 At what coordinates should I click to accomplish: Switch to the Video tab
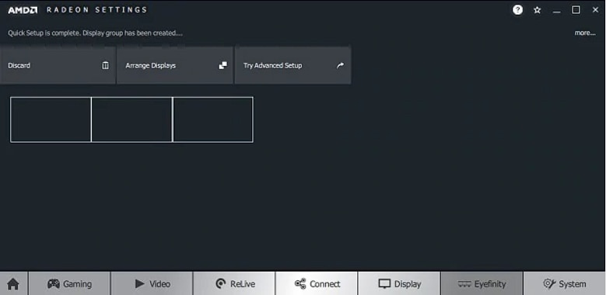pos(152,284)
